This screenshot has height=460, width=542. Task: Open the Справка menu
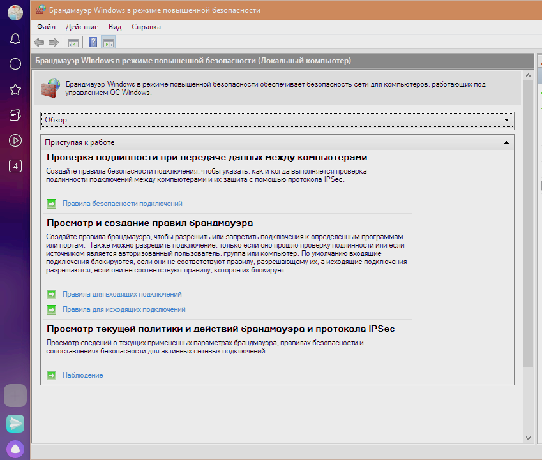pos(146,27)
